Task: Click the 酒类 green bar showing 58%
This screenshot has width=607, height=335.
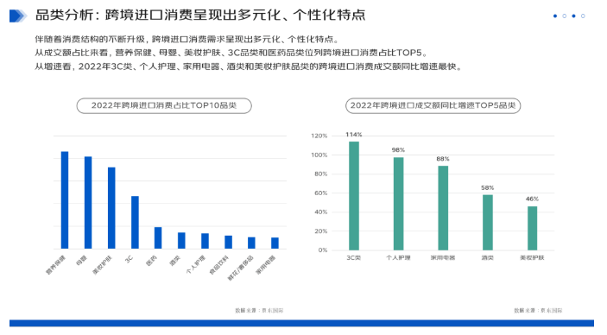Action: (488, 222)
